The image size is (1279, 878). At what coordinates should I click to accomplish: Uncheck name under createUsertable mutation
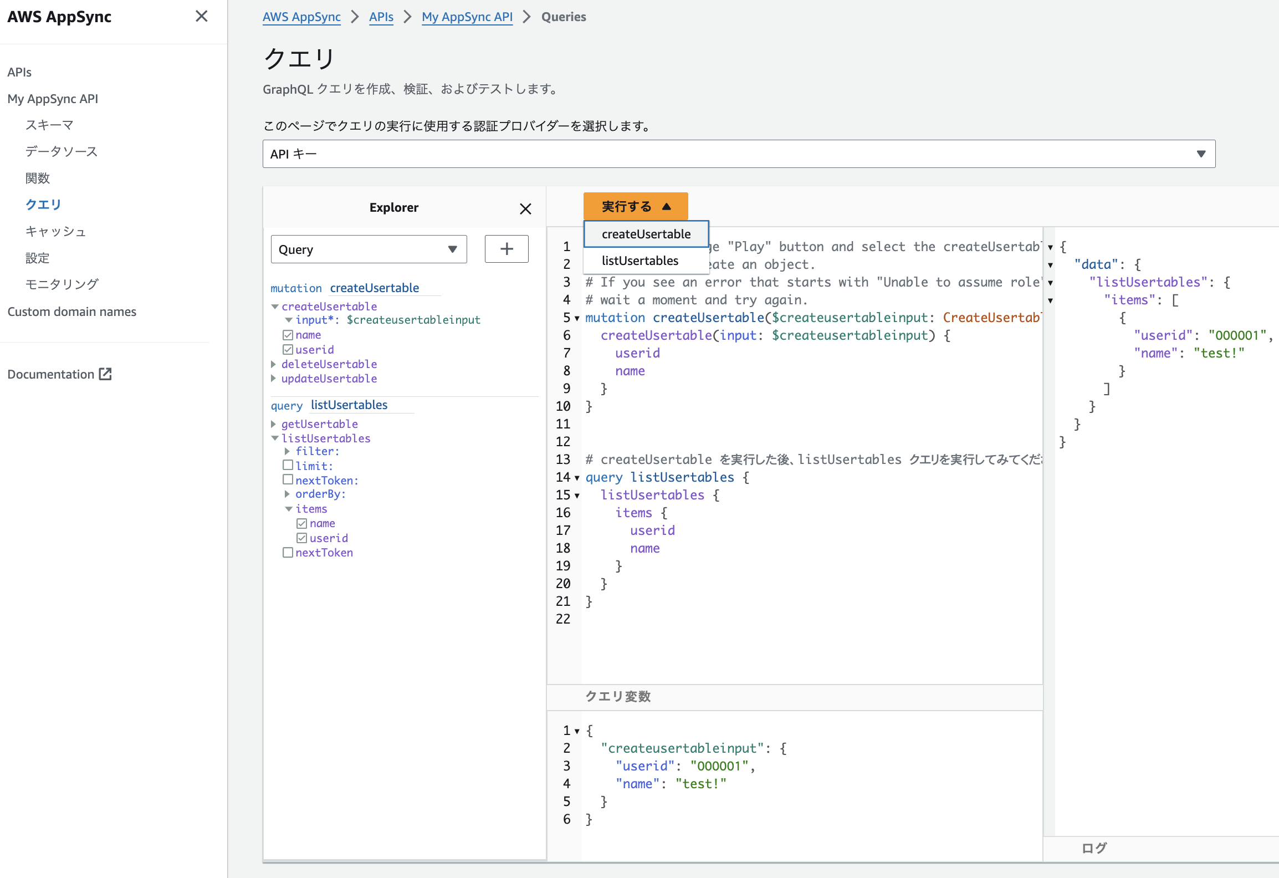288,335
